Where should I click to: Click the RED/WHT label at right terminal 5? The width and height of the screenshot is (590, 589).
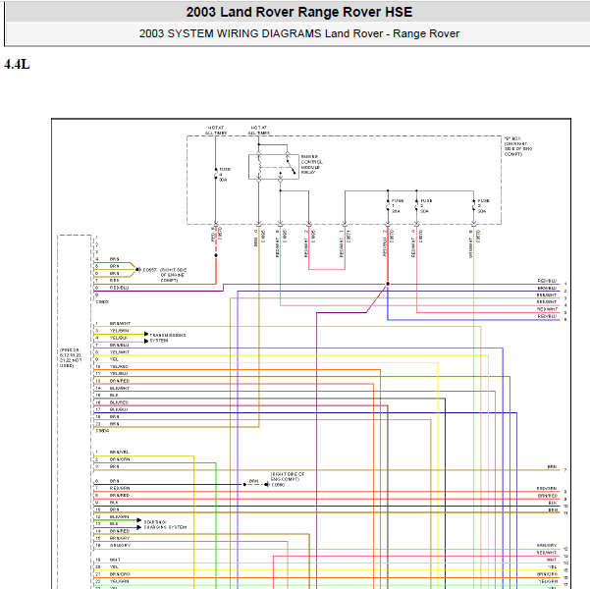(x=547, y=309)
